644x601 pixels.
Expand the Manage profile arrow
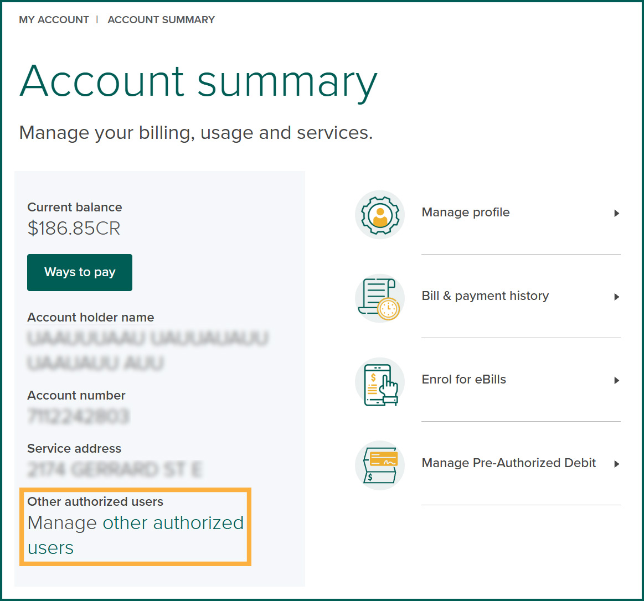tap(616, 213)
